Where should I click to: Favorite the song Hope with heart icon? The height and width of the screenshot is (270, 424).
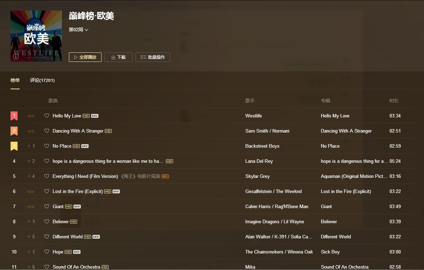47,252
